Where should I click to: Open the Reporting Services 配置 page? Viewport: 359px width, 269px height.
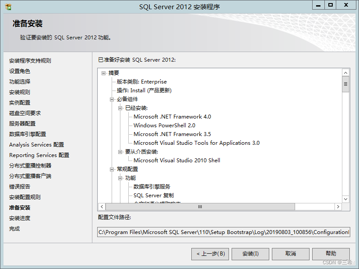coord(39,155)
